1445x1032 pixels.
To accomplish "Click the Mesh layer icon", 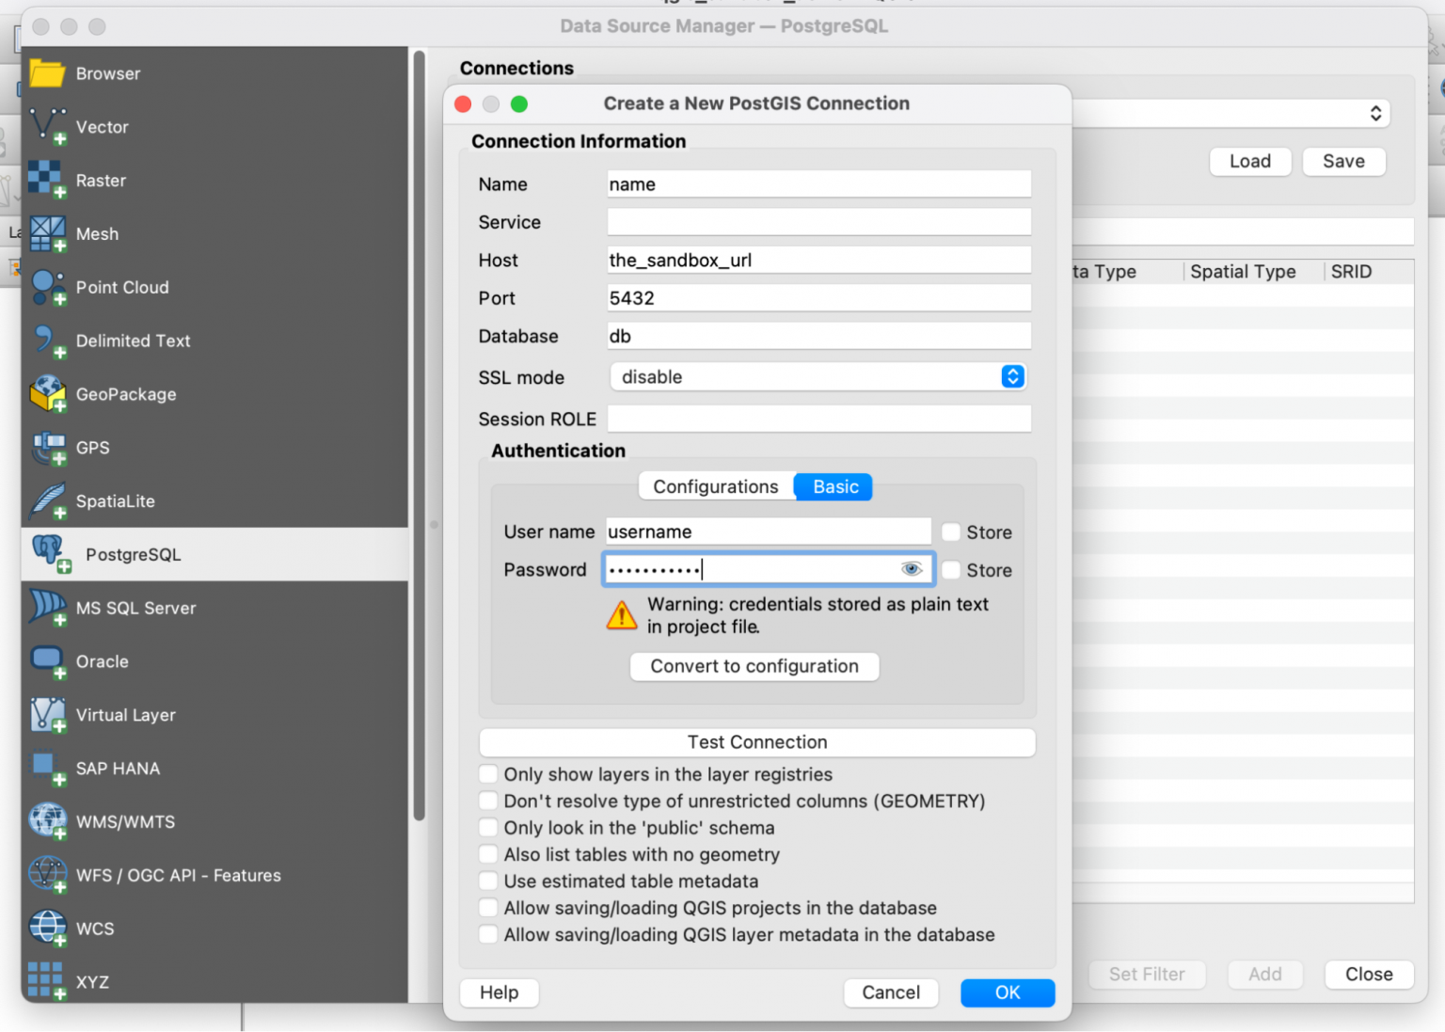I will 47,233.
